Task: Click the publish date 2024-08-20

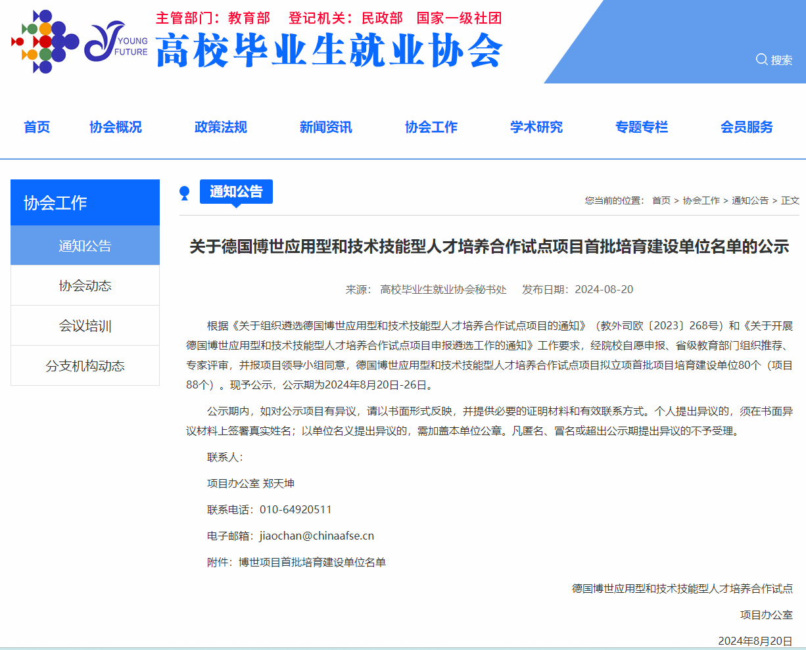Action: (604, 289)
